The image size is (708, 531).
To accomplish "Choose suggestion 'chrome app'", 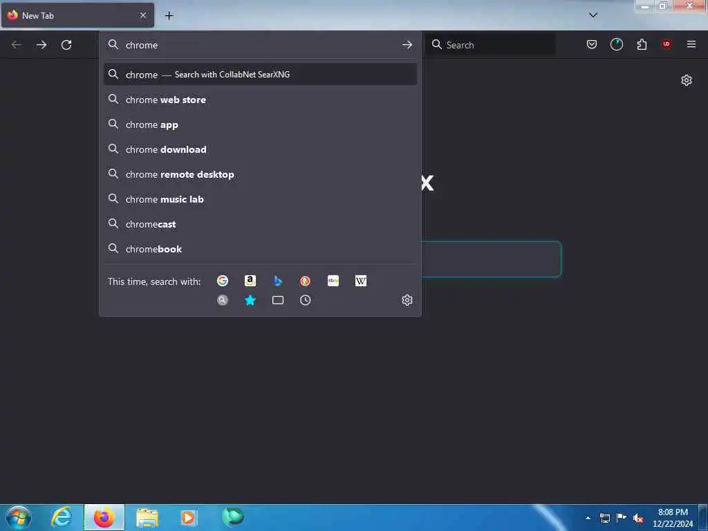I will 260,124.
